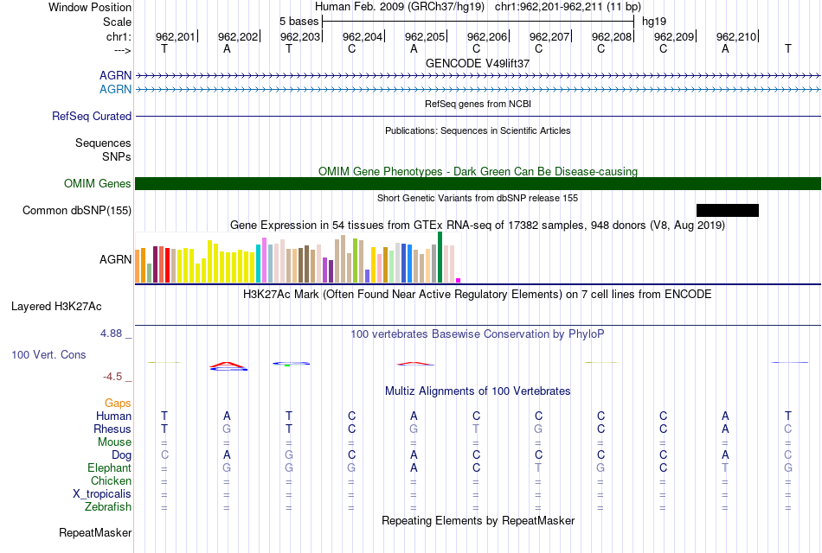Screen dimensions: 822x553
Task: Open the OMIM Gene Phenotypes track title
Action: tap(478, 171)
